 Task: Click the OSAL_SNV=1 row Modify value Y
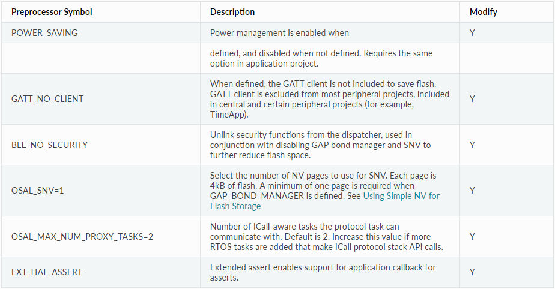click(x=472, y=191)
